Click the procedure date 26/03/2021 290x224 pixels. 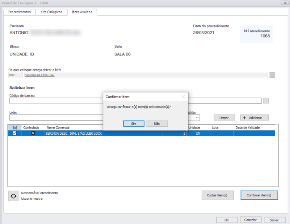[x=203, y=33]
